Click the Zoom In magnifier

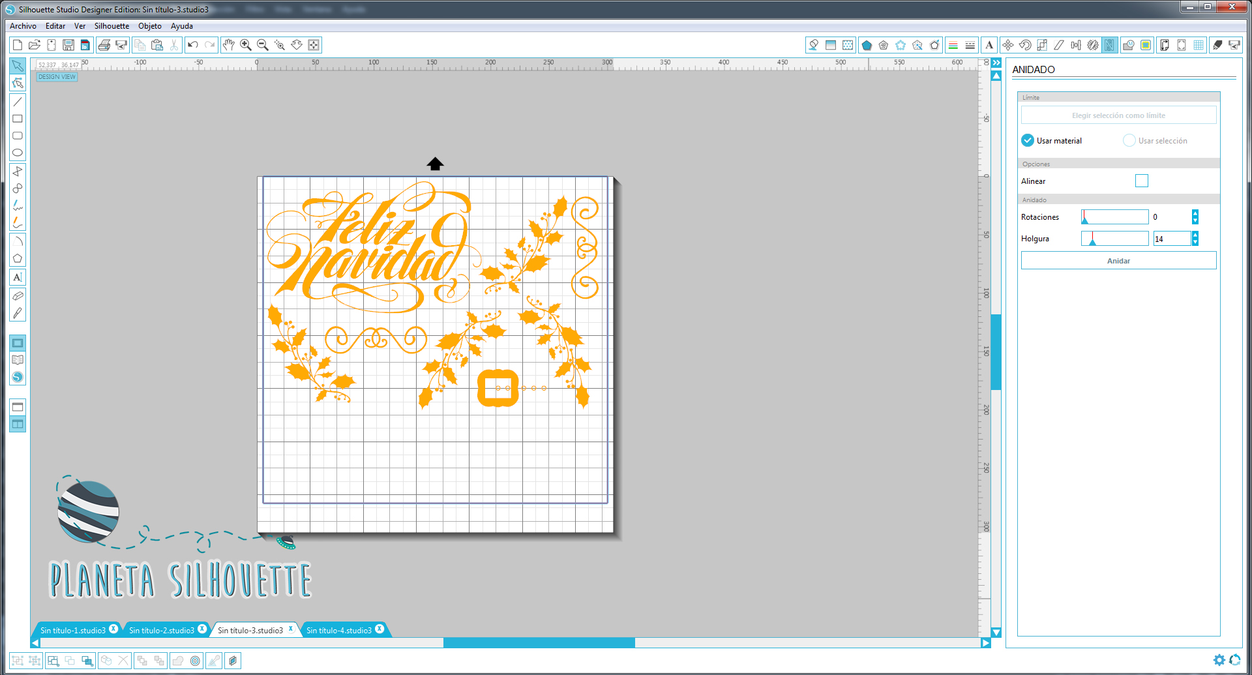point(246,45)
